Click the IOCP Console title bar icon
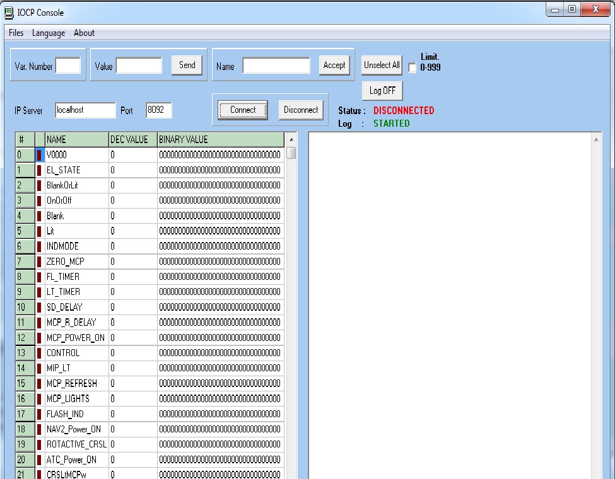Image resolution: width=615 pixels, height=479 pixels. [x=9, y=13]
